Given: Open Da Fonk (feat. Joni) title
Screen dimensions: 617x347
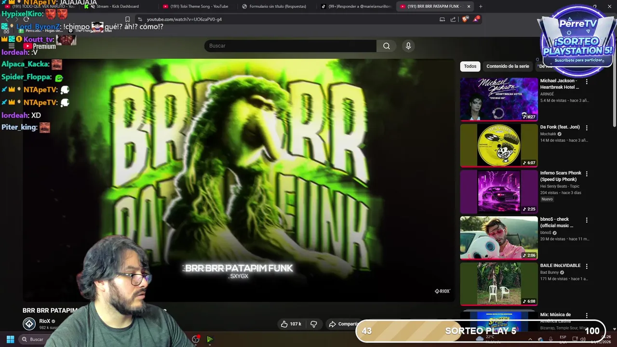Looking at the screenshot, I should pyautogui.click(x=560, y=127).
